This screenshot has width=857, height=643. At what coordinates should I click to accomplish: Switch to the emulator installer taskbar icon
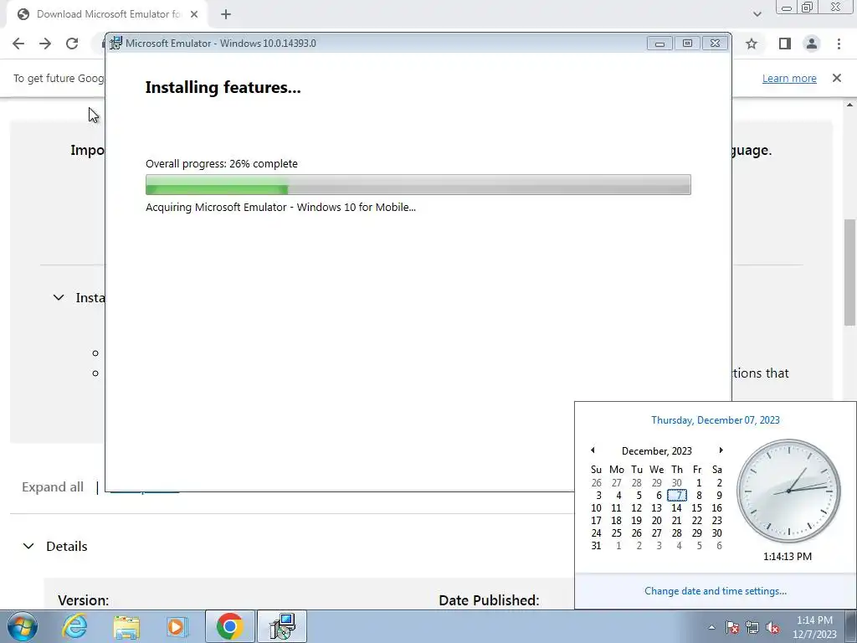point(282,626)
